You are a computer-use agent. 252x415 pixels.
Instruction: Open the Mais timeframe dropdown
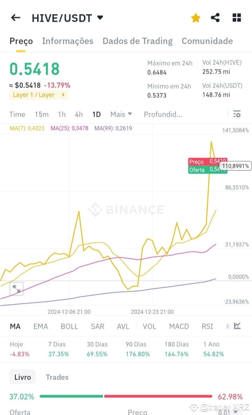click(121, 114)
